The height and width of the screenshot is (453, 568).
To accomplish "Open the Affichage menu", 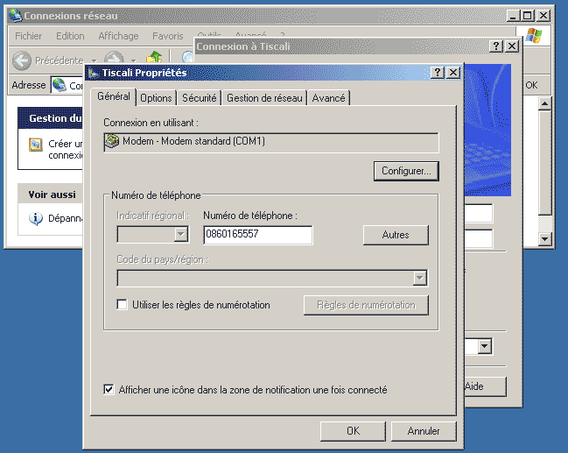I will [x=118, y=36].
